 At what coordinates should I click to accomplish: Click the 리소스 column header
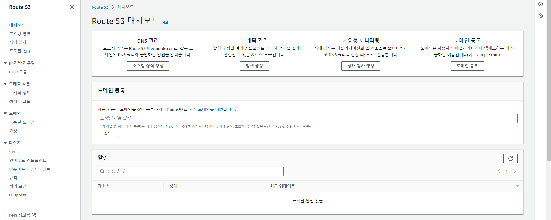[x=104, y=186]
